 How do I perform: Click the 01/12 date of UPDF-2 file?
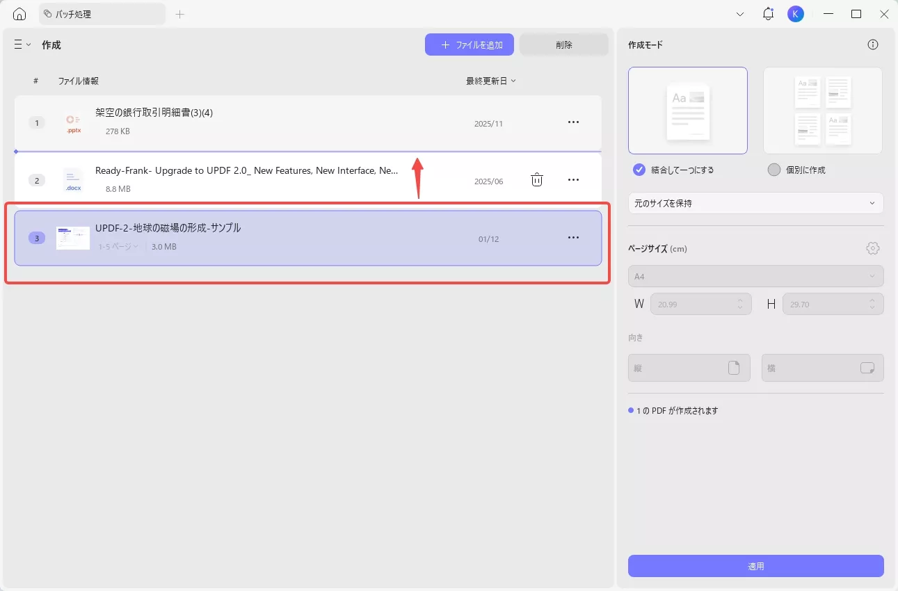pyautogui.click(x=488, y=239)
